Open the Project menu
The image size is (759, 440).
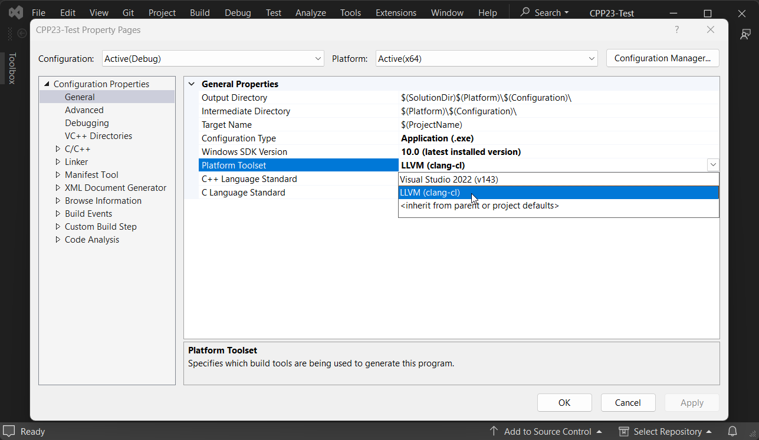point(162,12)
